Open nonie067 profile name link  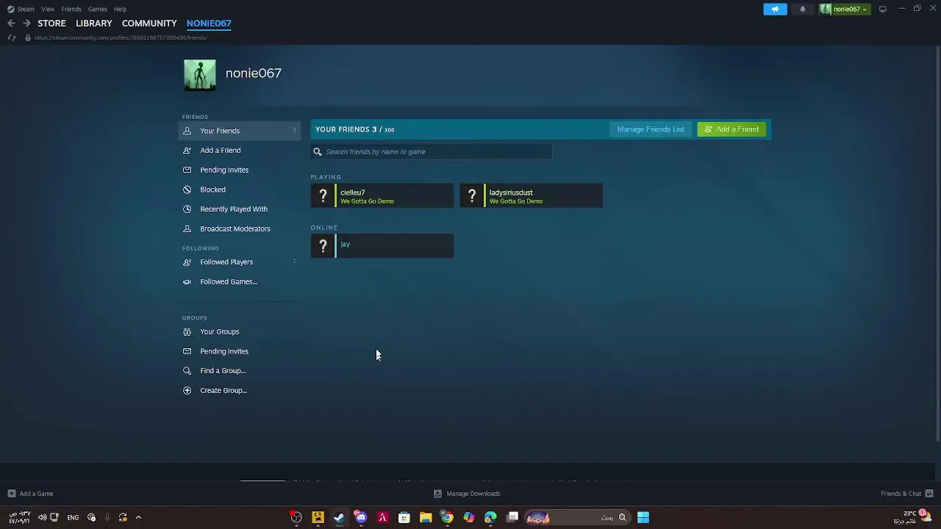pos(253,73)
